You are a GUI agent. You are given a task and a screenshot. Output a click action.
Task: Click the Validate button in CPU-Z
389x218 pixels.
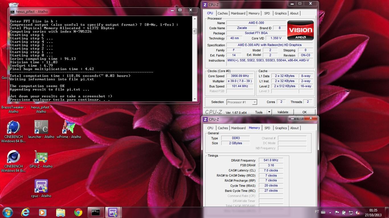283,112
